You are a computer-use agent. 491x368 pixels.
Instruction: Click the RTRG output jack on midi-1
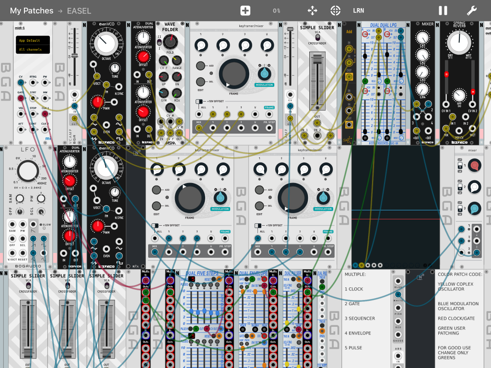pos(33,82)
